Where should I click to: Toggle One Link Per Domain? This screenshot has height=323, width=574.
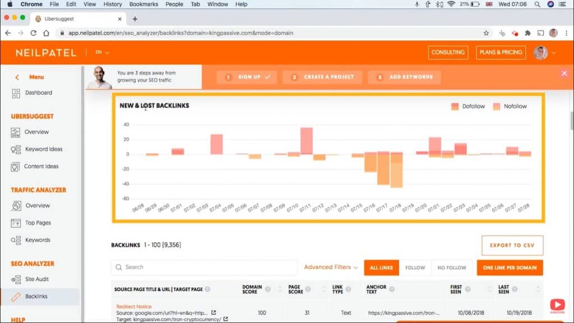pos(510,267)
